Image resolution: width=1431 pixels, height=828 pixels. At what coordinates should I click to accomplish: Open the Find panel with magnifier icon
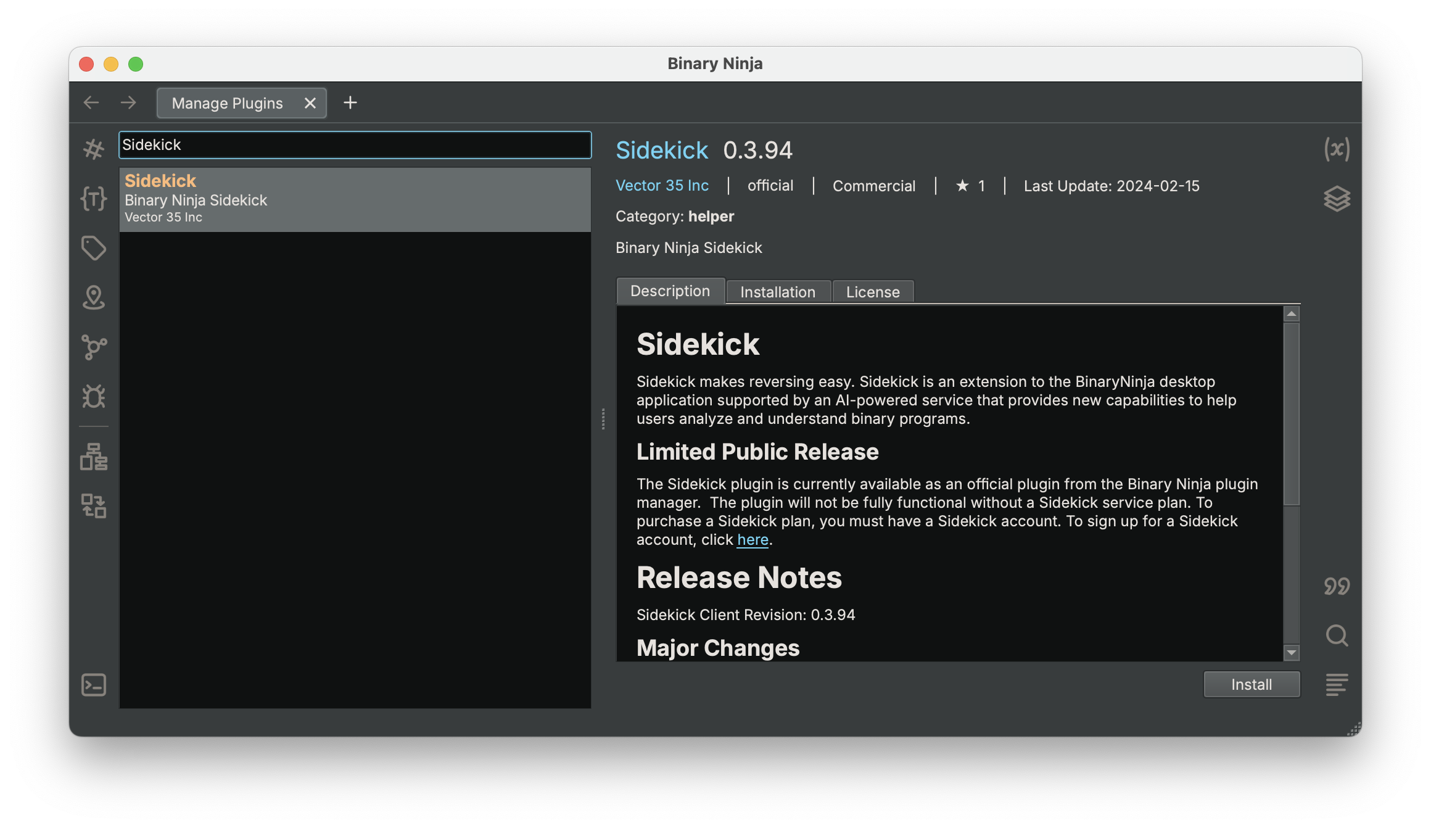(x=1337, y=635)
